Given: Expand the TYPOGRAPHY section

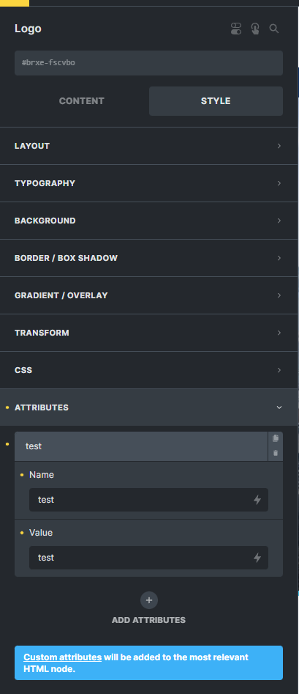Looking at the screenshot, I should pyautogui.click(x=149, y=183).
